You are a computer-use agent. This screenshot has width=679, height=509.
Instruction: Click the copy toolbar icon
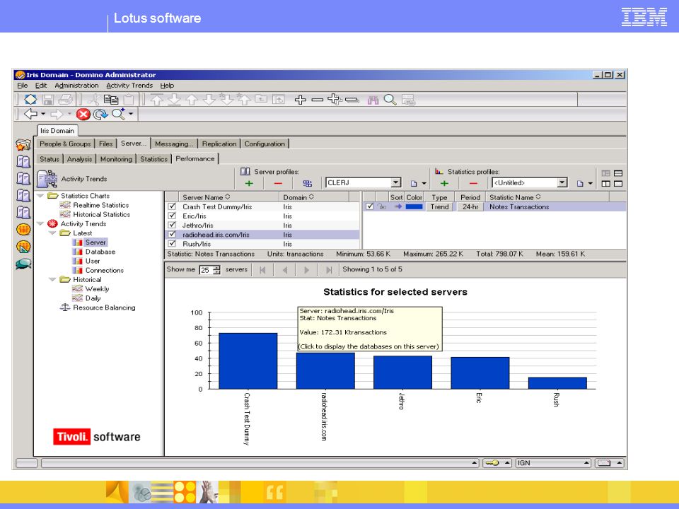tap(111, 100)
